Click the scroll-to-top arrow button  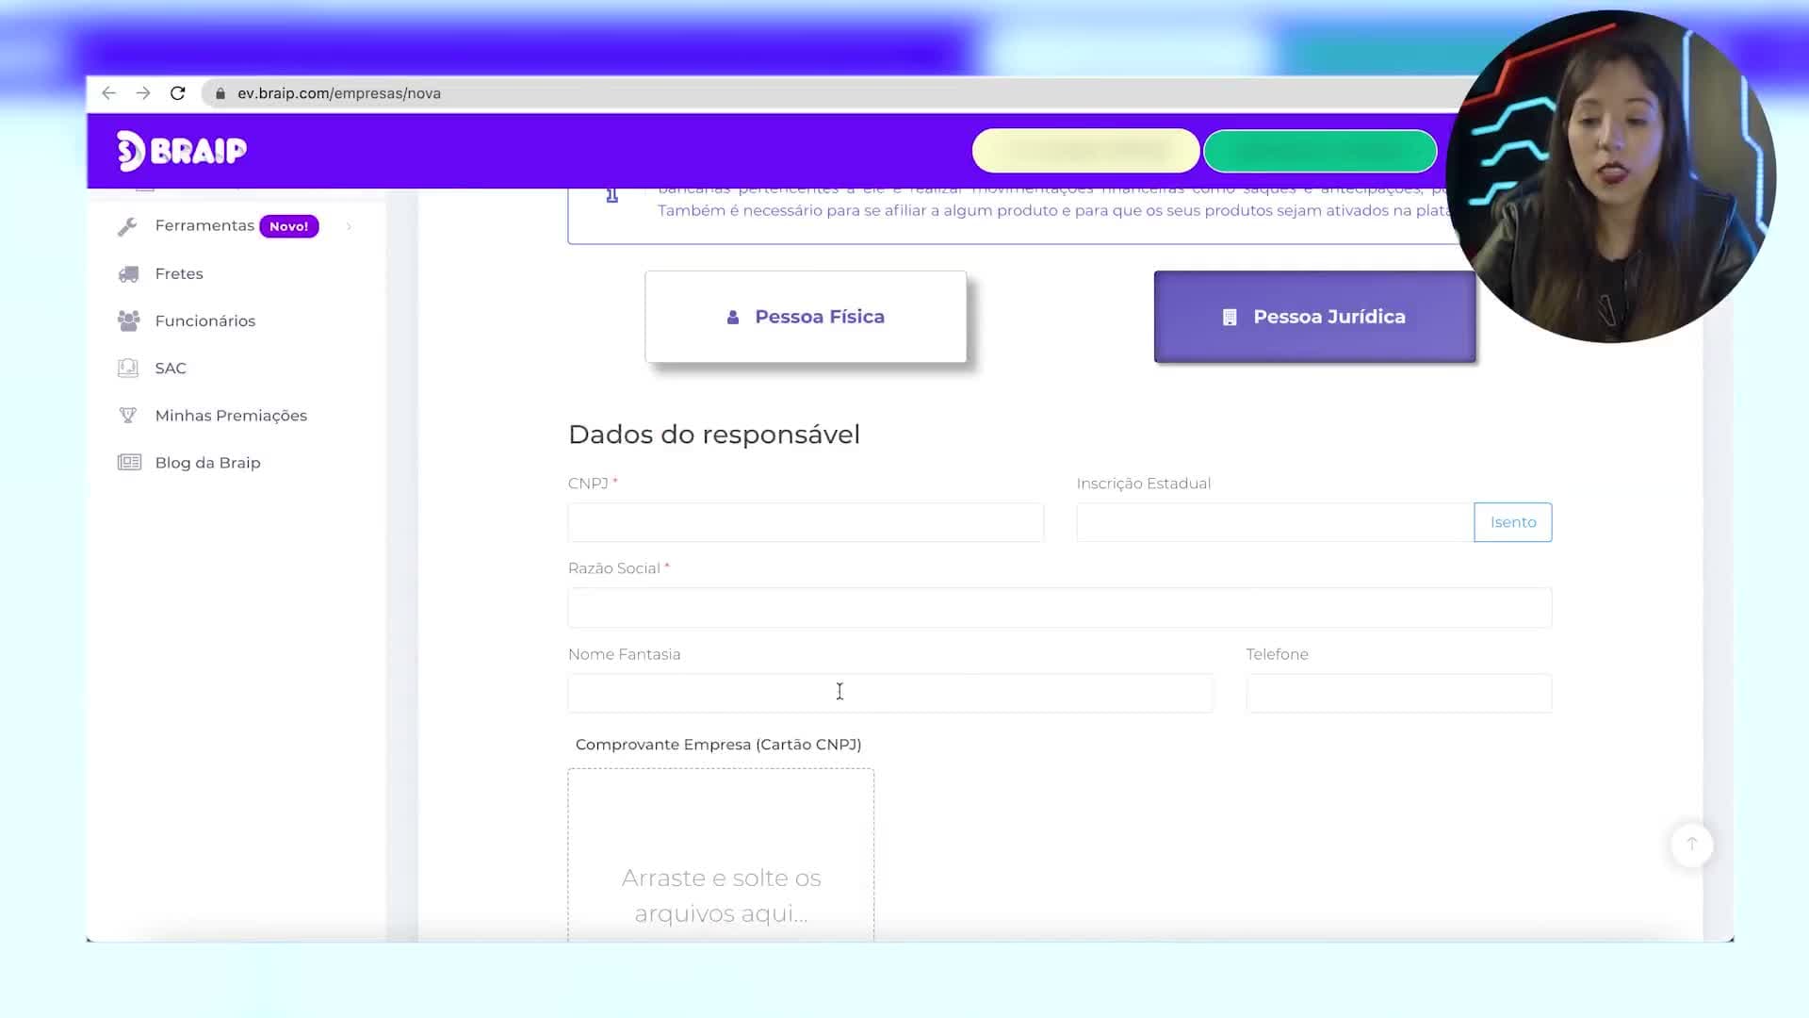point(1691,844)
